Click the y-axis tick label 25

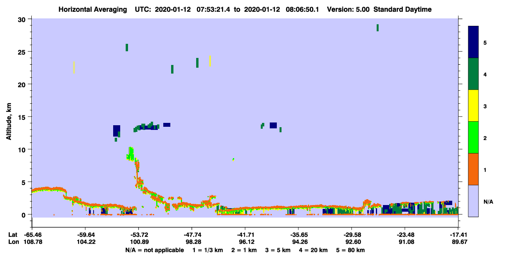click(22, 52)
